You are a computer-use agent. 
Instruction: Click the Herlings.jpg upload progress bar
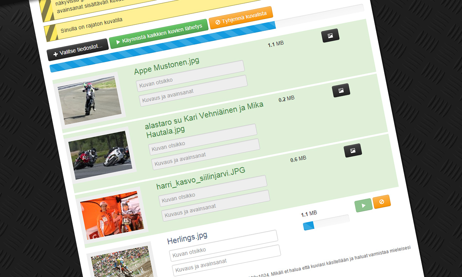pos(326,222)
